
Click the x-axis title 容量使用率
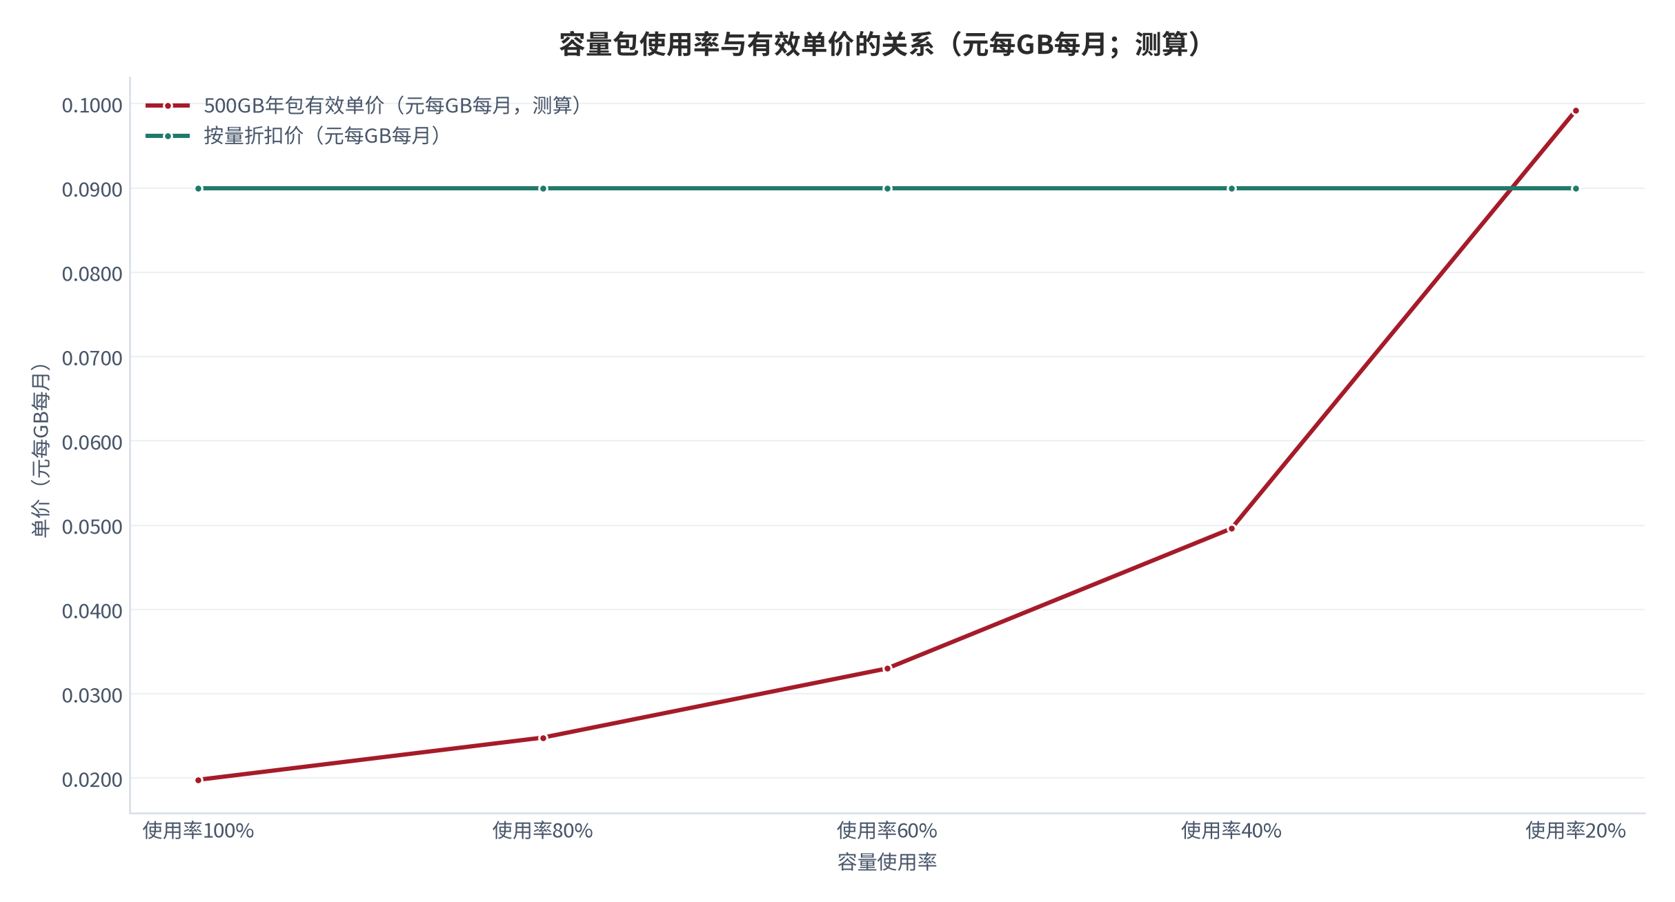pos(887,862)
